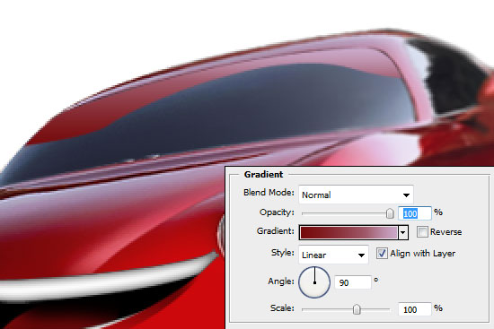Click the Opacity slider handle
The height and width of the screenshot is (329, 494).
coord(390,213)
